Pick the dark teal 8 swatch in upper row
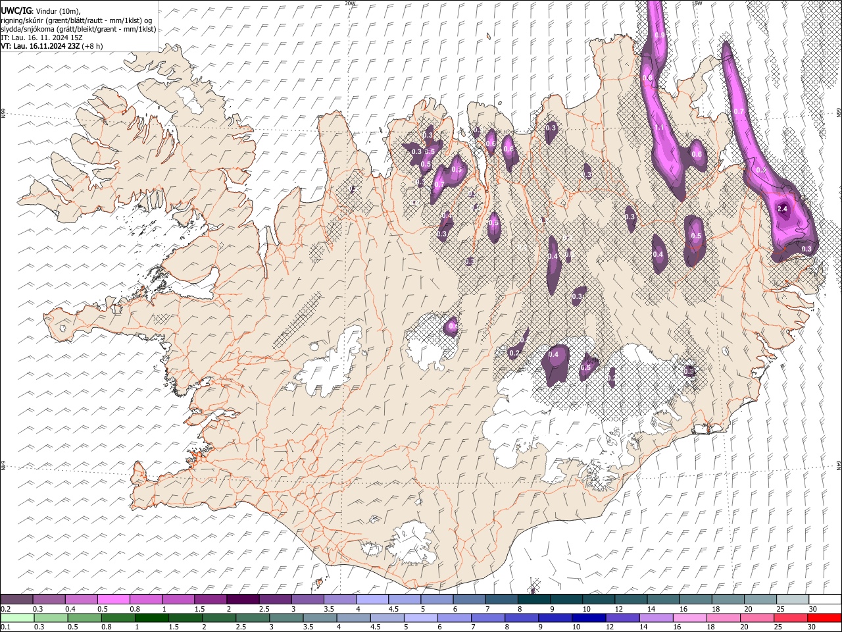The width and height of the screenshot is (842, 632). (x=534, y=599)
